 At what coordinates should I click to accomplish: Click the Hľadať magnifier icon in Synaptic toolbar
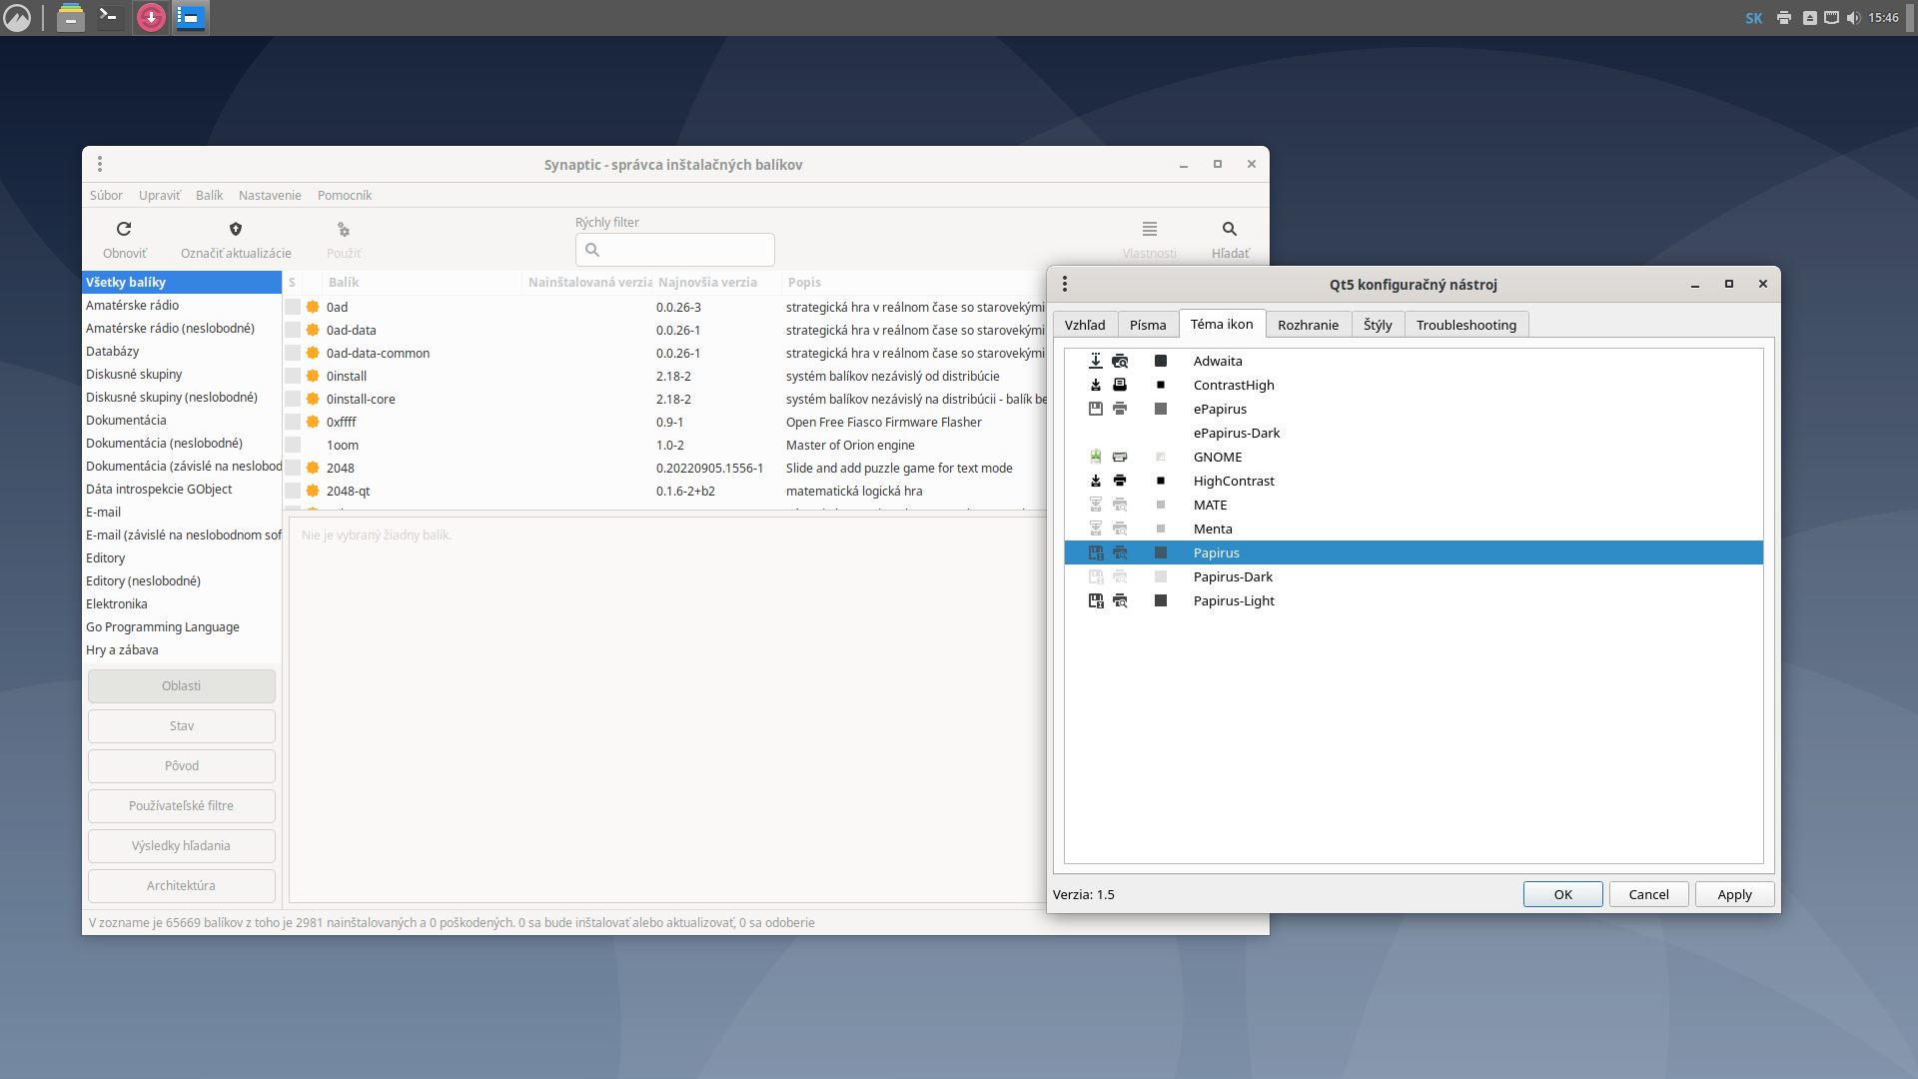coord(1230,229)
